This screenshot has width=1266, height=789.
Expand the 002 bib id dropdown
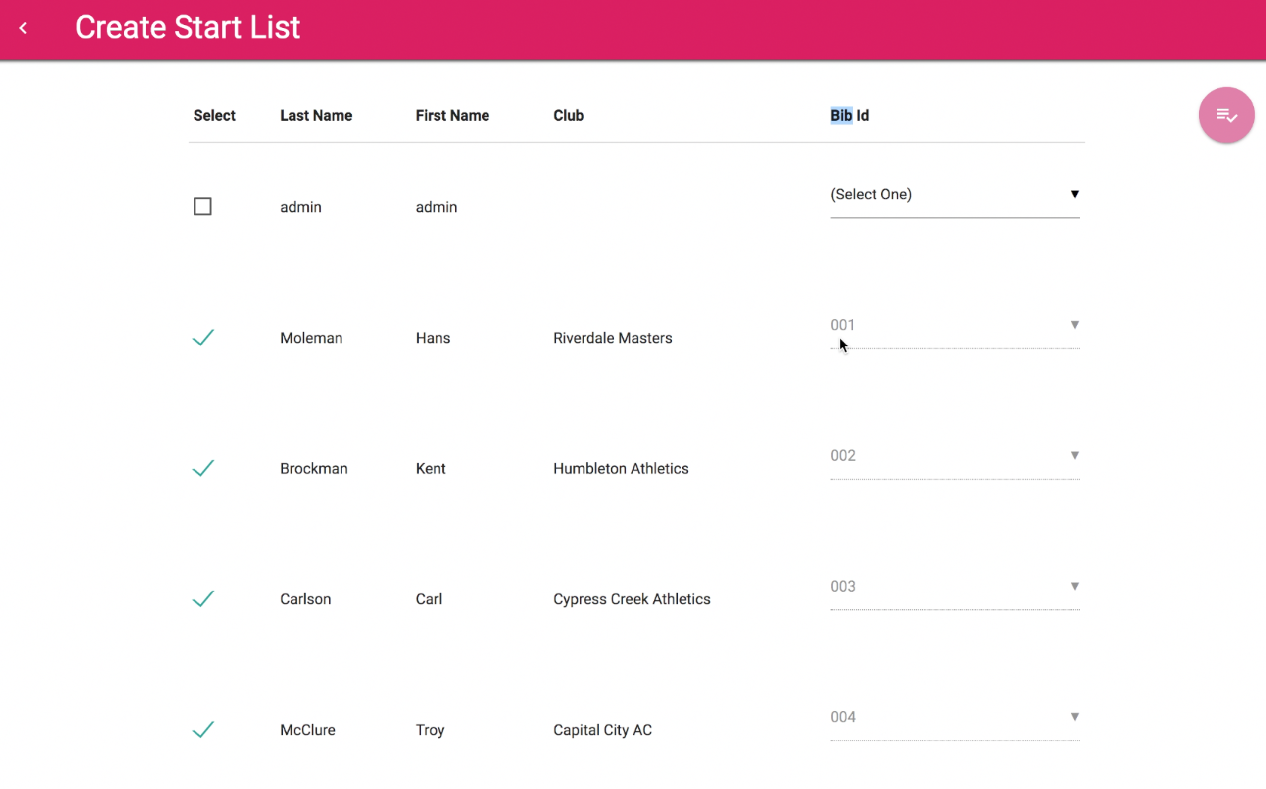(955, 455)
